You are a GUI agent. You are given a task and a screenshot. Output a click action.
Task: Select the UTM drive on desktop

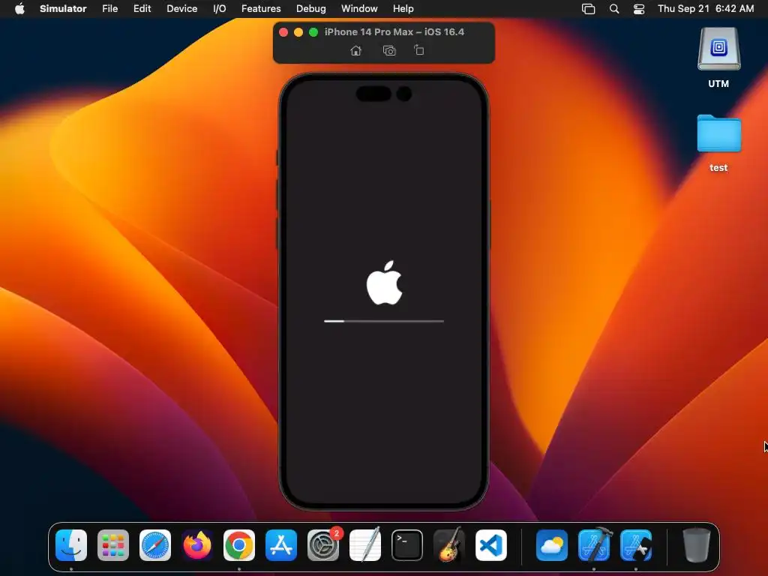tap(718, 58)
